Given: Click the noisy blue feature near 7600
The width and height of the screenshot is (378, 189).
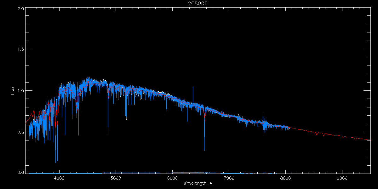Looking at the screenshot, I should pyautogui.click(x=264, y=124).
